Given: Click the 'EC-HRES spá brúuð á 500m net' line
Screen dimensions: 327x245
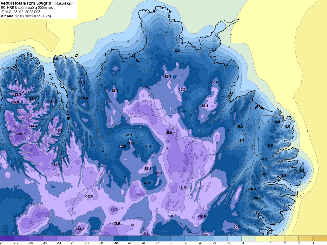Looking at the screenshot, I should point(27,8).
